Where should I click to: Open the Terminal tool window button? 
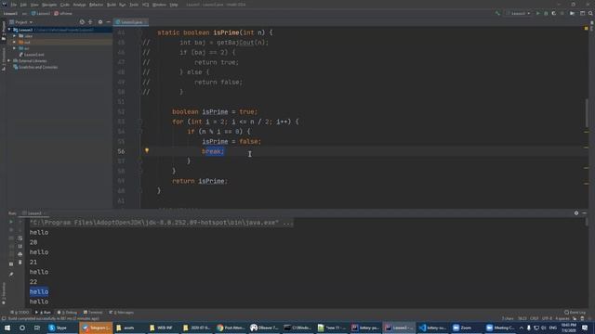tap(93, 313)
